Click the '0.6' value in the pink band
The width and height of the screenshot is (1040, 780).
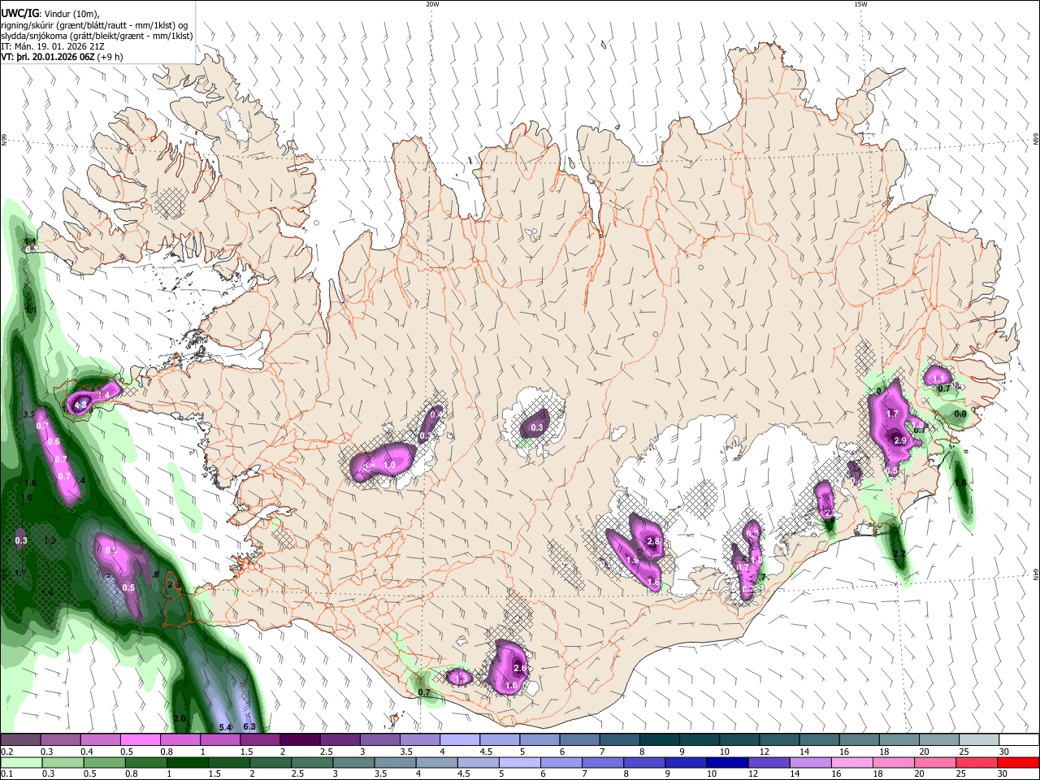tap(54, 441)
